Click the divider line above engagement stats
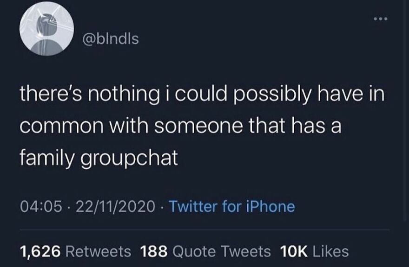This screenshot has height=267, width=409. tap(204, 230)
